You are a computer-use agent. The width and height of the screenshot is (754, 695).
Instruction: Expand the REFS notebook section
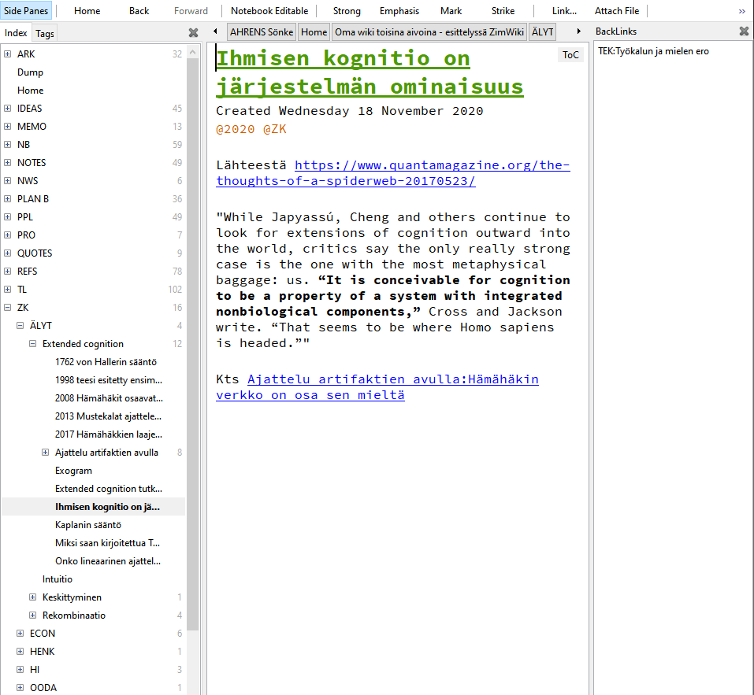[8, 272]
